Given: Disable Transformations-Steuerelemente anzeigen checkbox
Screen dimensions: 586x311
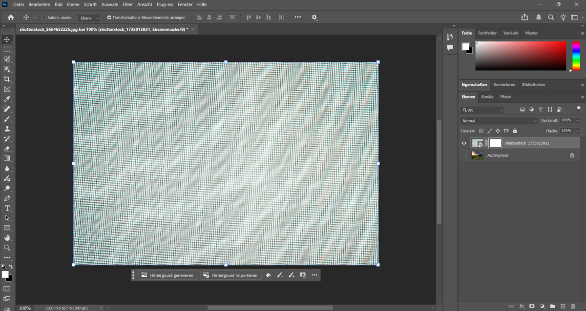Looking at the screenshot, I should coord(110,17).
